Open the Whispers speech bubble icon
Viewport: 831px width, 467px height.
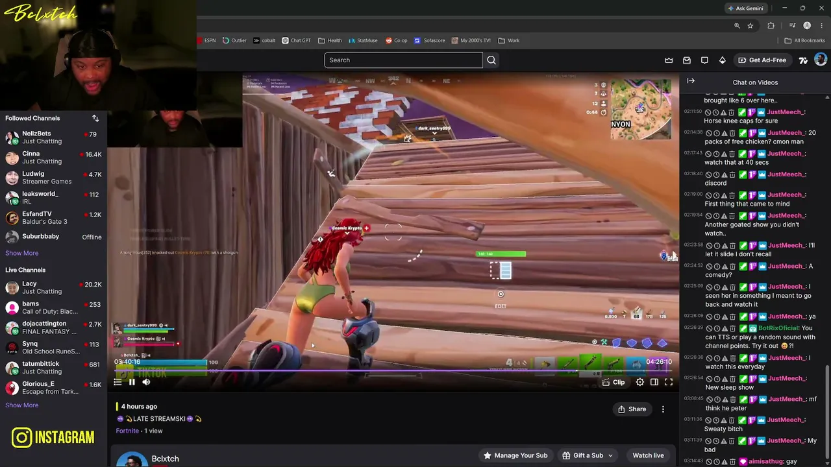click(x=704, y=60)
